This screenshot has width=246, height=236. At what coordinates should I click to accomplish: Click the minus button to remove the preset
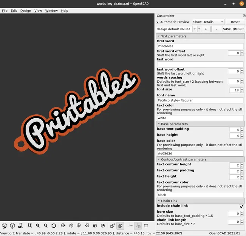tap(216, 29)
